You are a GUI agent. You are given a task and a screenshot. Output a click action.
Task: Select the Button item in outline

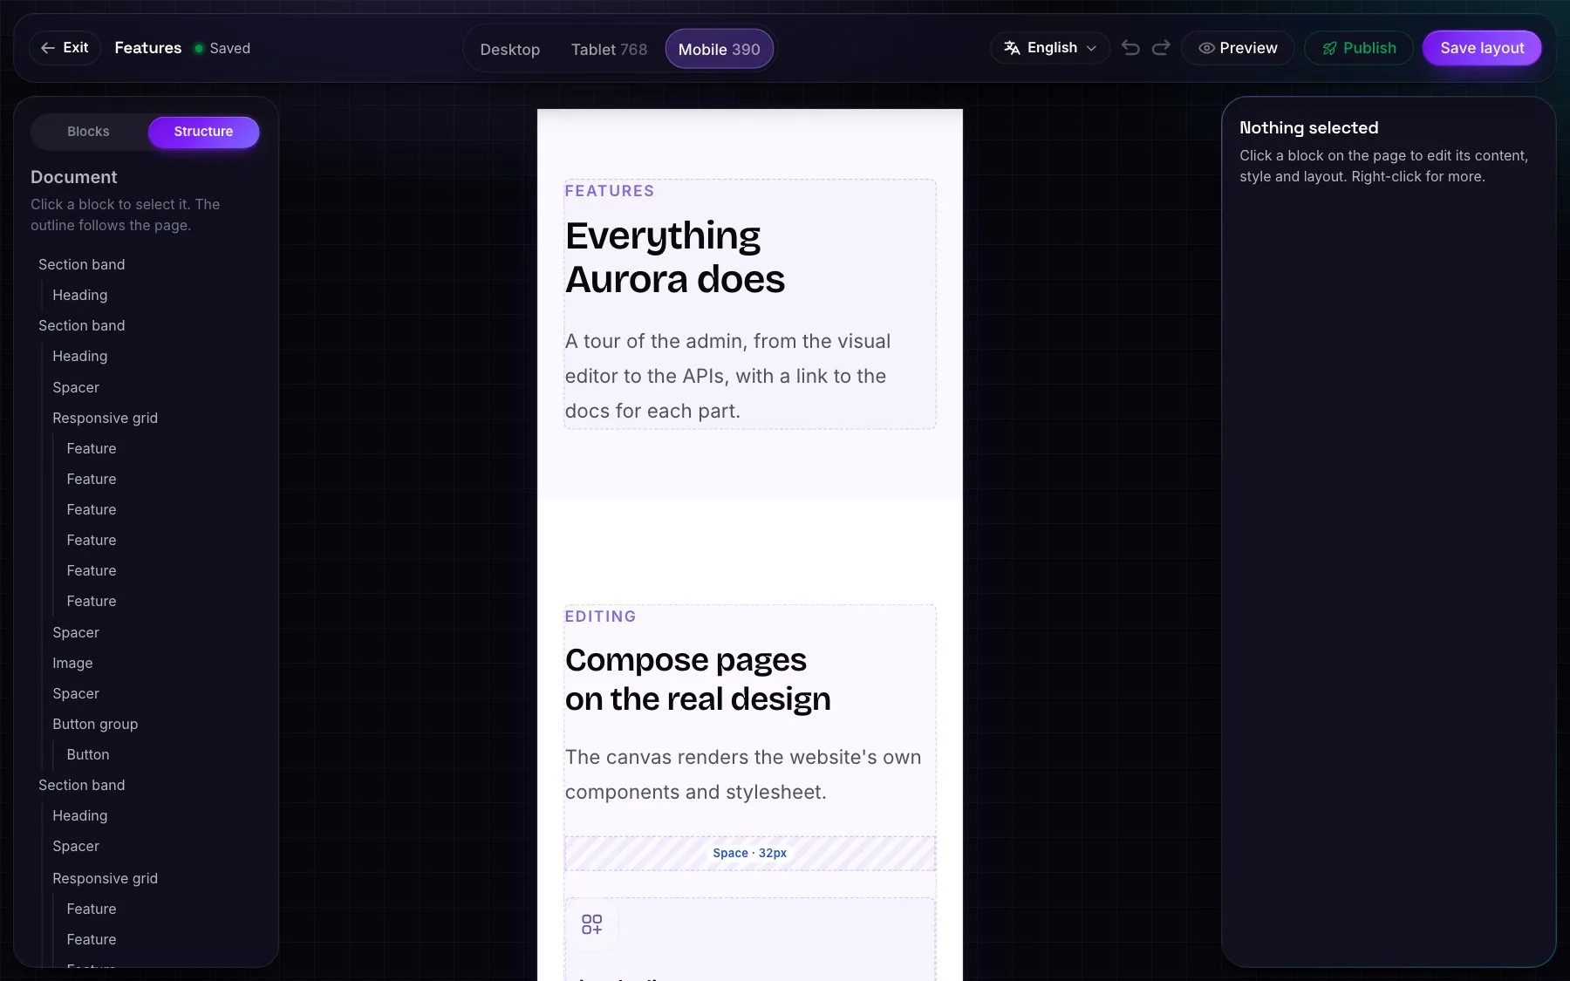[88, 754]
